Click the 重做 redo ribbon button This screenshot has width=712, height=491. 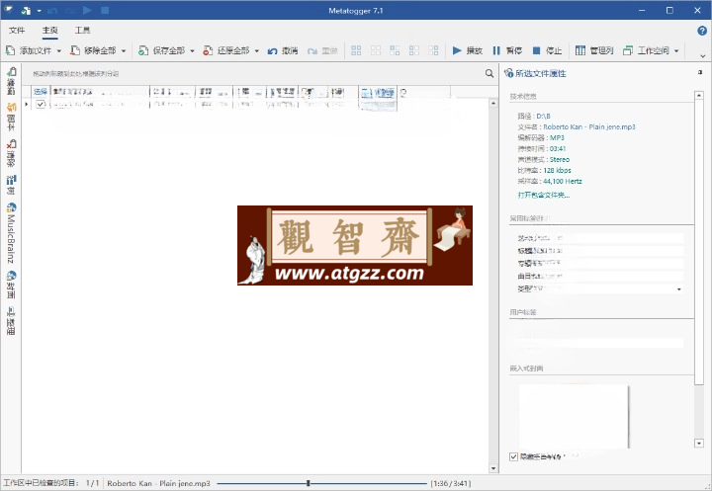pos(322,50)
